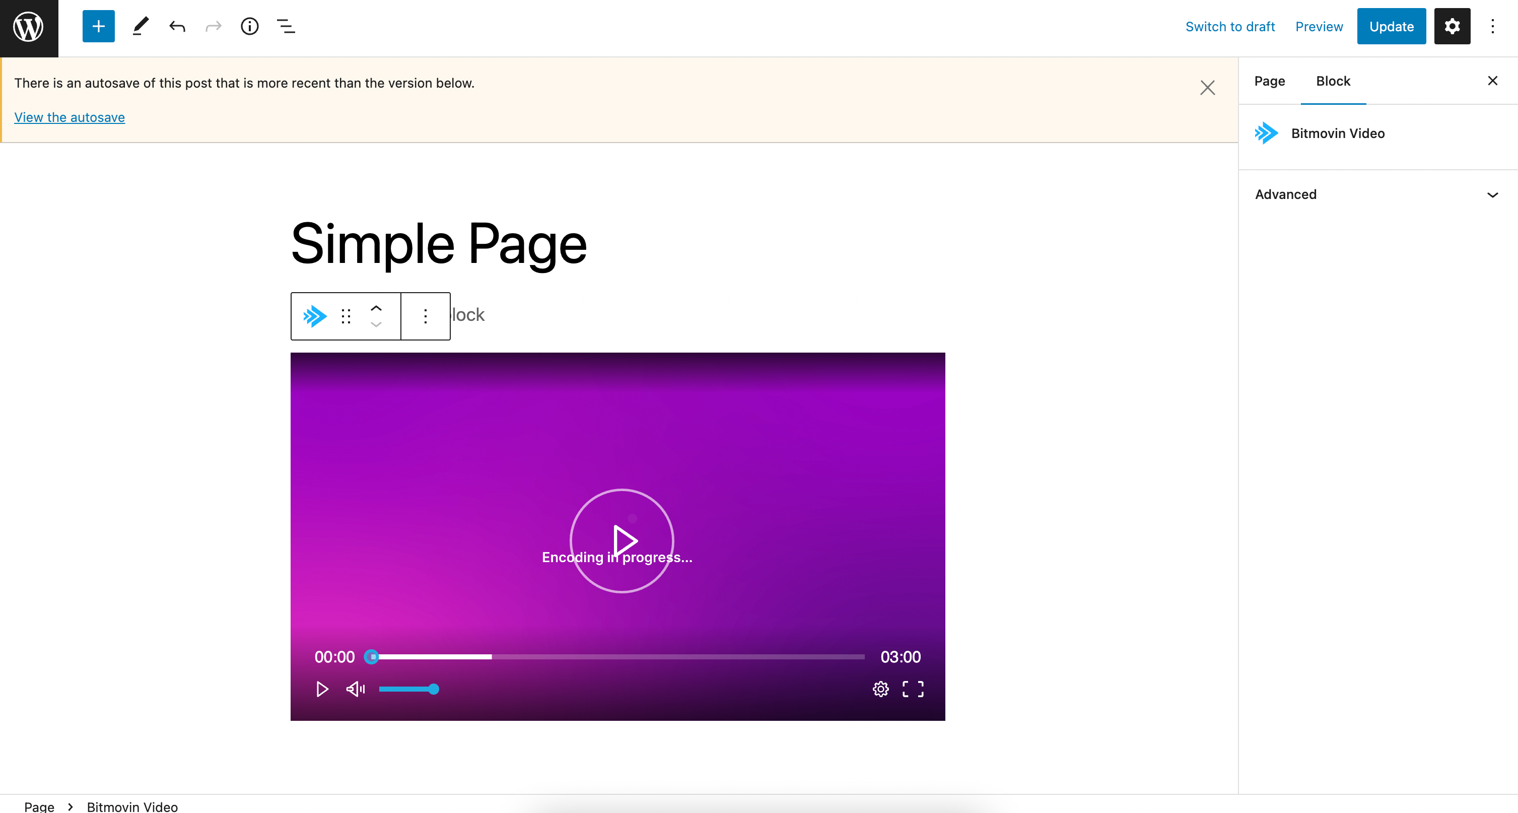Click the Bitmovin block type icon in toolbar
The height and width of the screenshot is (813, 1518).
[315, 316]
